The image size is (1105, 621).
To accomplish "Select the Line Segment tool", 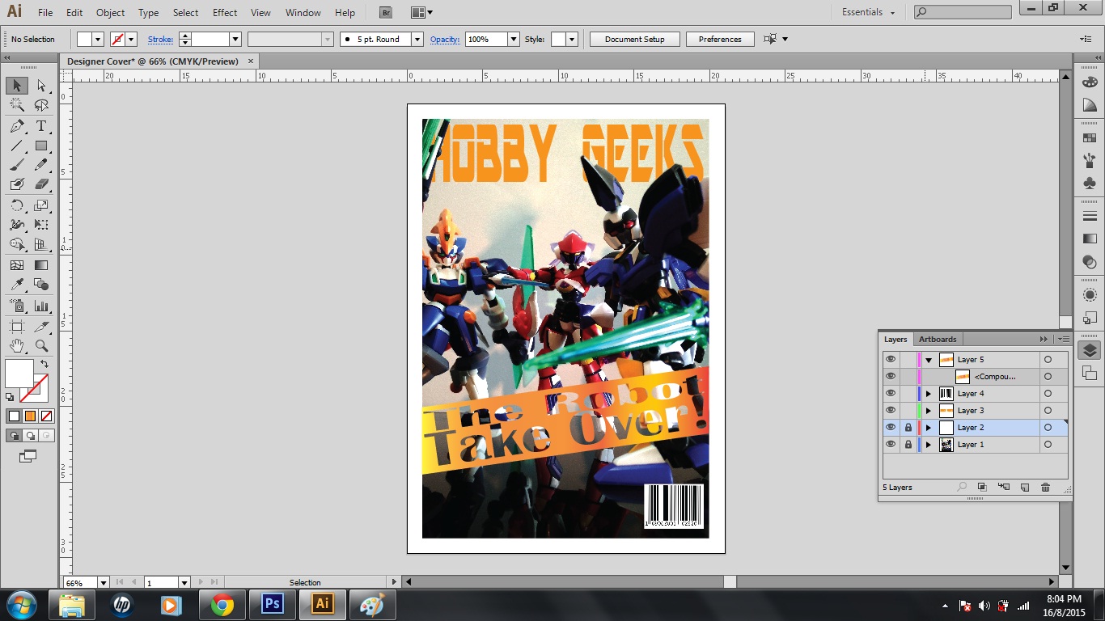I will [16, 146].
